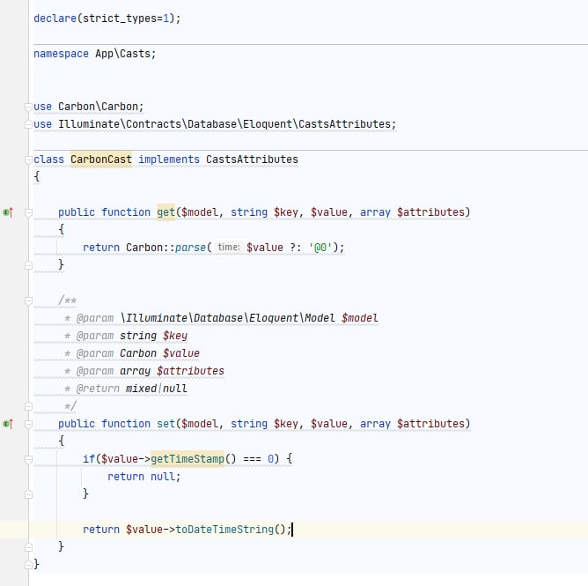Click '$model' parameter in get function signature
This screenshot has height=586, width=588.
pos(200,212)
